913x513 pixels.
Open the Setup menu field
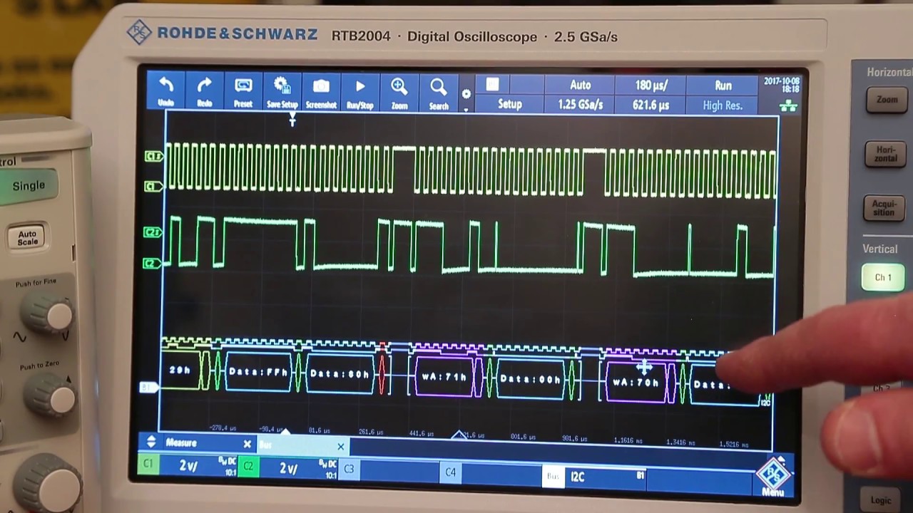pyautogui.click(x=509, y=104)
